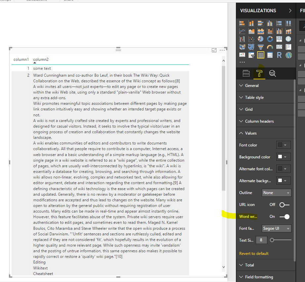Open the Background color picker
This screenshot has height=282, width=305.
[284, 157]
